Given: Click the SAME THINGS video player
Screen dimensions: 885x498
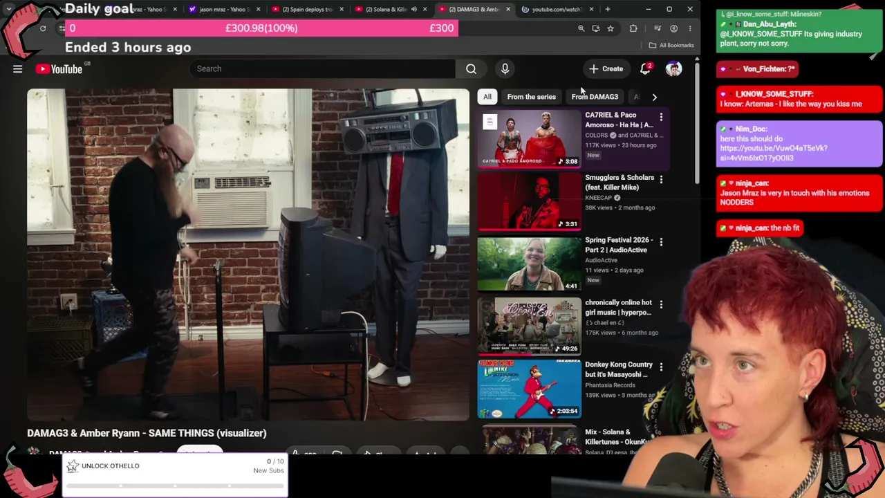Looking at the screenshot, I should (248, 255).
